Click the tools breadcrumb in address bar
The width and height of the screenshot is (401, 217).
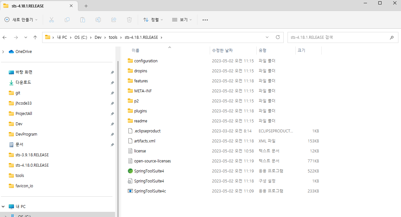tap(113, 37)
